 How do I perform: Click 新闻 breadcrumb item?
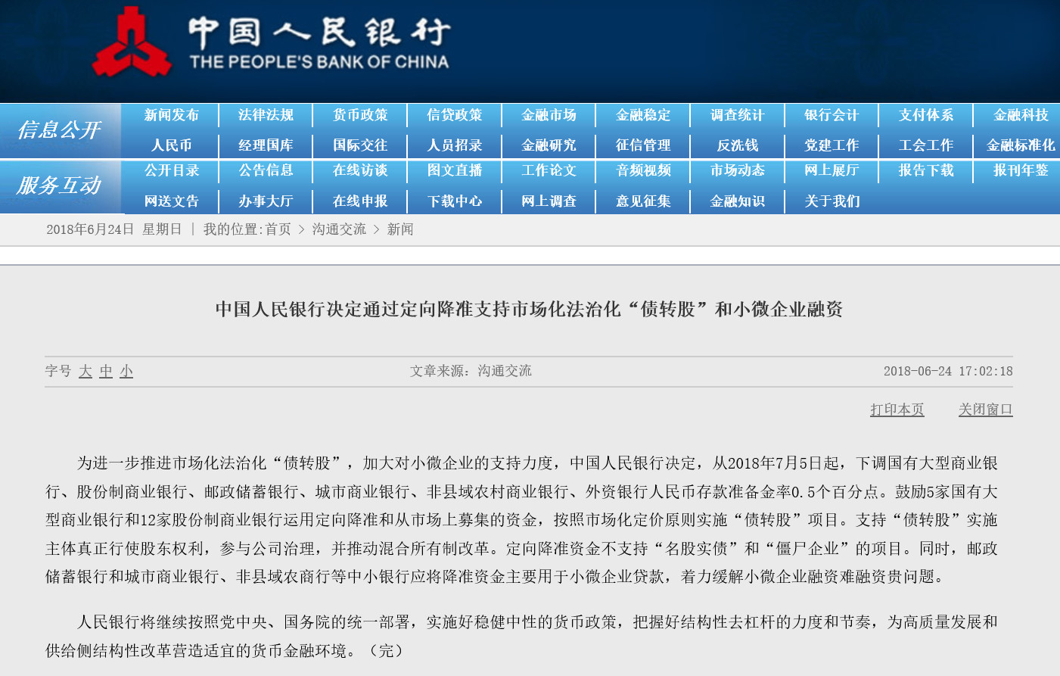tap(400, 229)
